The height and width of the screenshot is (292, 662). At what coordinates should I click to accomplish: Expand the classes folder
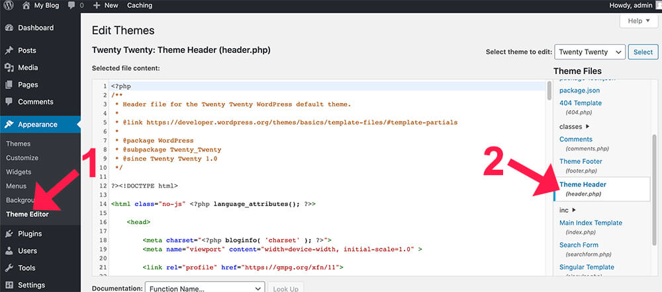point(574,126)
